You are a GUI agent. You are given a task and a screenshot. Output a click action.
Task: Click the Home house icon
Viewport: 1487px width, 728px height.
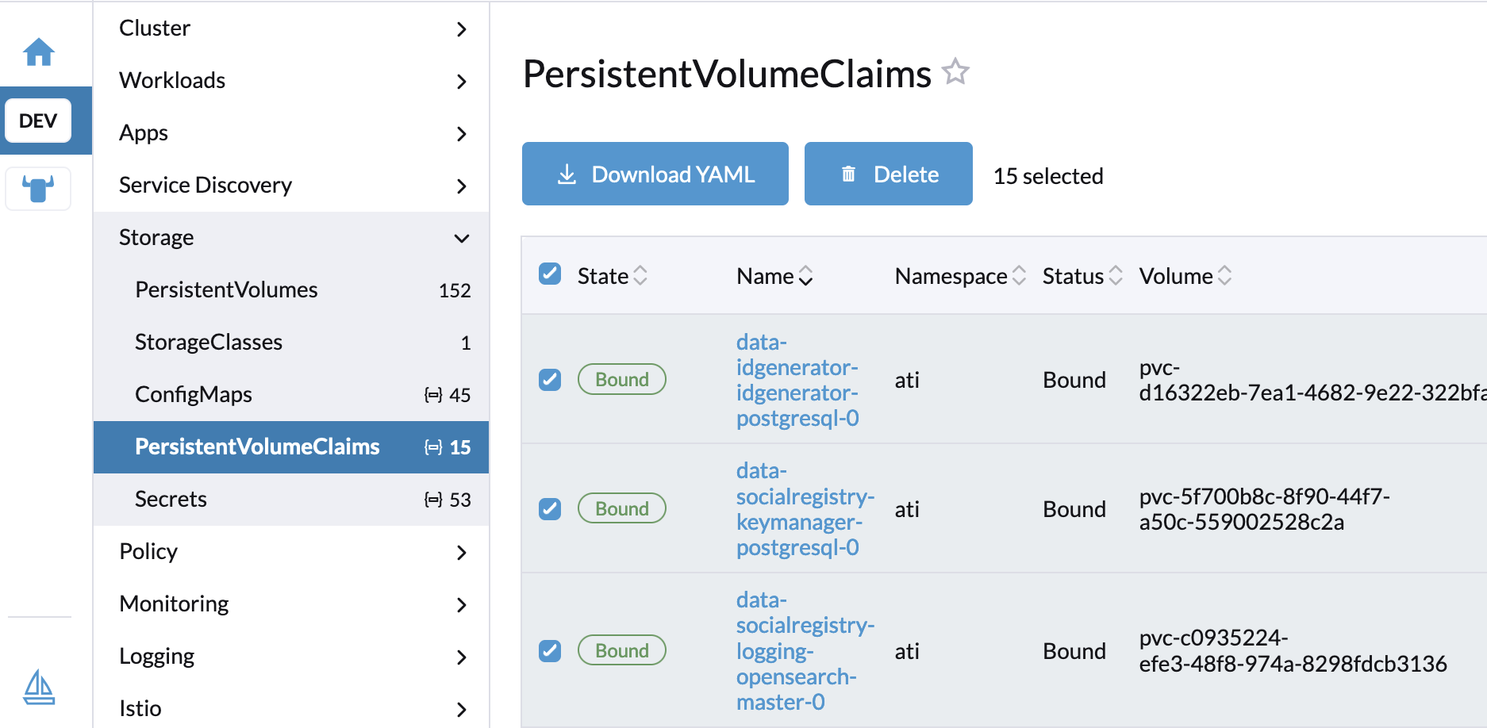coord(39,52)
